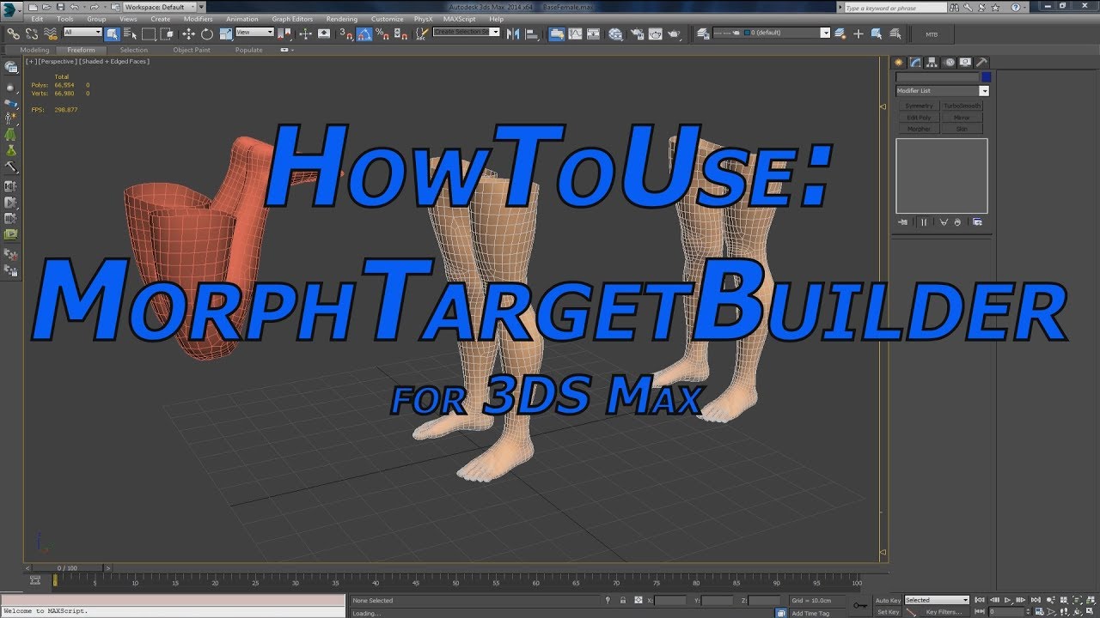Viewport: 1100px width, 618px height.
Task: Click the Align tool icon
Action: coord(532,33)
